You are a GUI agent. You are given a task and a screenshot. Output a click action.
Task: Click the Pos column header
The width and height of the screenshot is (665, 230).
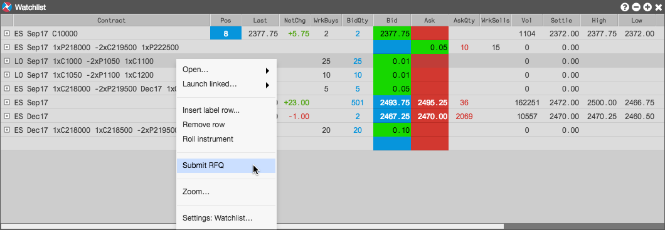tap(226, 20)
